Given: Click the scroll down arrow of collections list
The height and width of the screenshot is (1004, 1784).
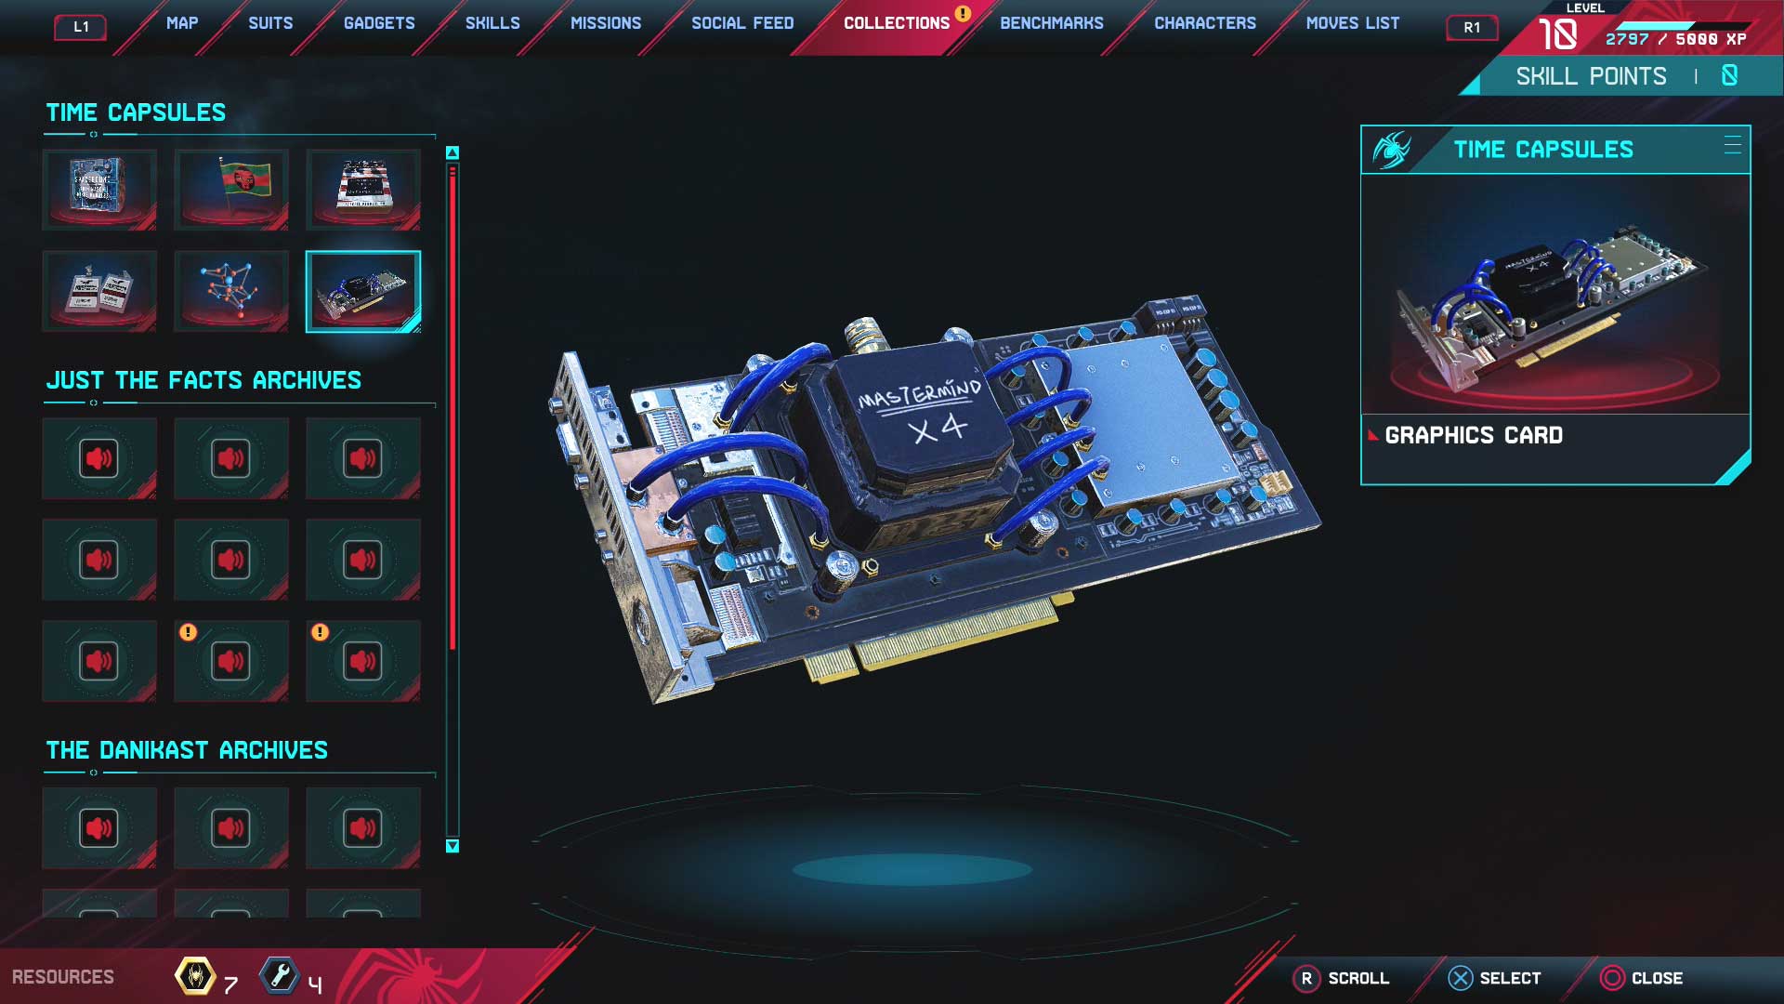Looking at the screenshot, I should 453,846.
